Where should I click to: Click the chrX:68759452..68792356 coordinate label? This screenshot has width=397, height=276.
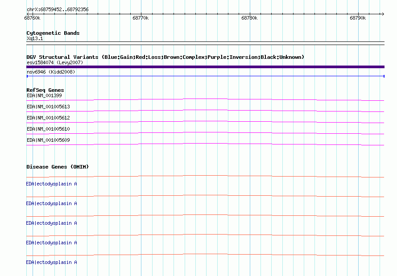pyautogui.click(x=58, y=10)
